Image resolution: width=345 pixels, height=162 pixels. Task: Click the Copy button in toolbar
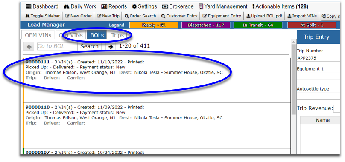click(x=331, y=16)
